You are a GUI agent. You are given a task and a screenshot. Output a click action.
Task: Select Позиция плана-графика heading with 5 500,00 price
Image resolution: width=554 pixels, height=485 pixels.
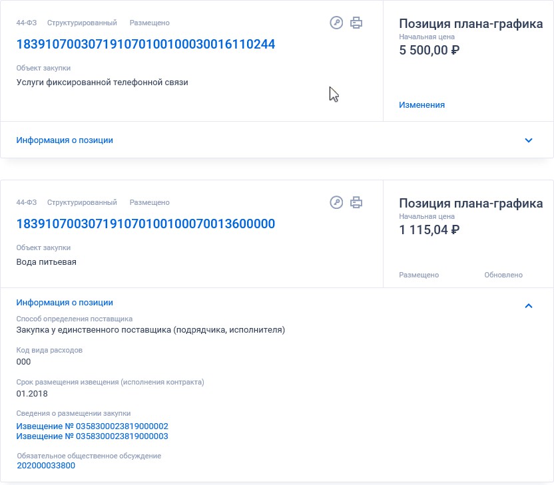tap(471, 24)
